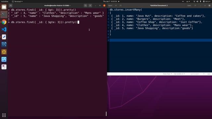Open Files from the Ubuntu dock
Image resolution: width=212 pixels, height=119 pixels.
pyautogui.click(x=4, y=7)
